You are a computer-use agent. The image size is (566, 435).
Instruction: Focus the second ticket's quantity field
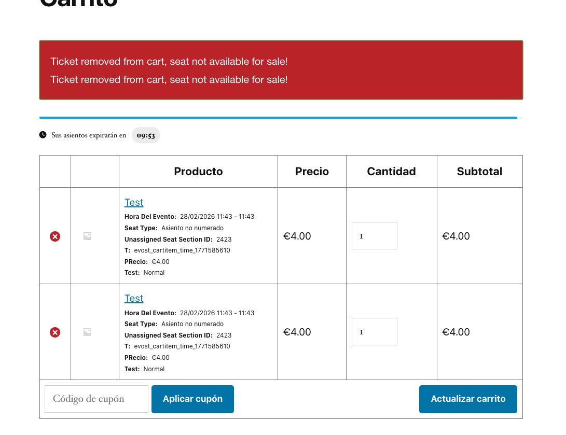click(x=374, y=332)
